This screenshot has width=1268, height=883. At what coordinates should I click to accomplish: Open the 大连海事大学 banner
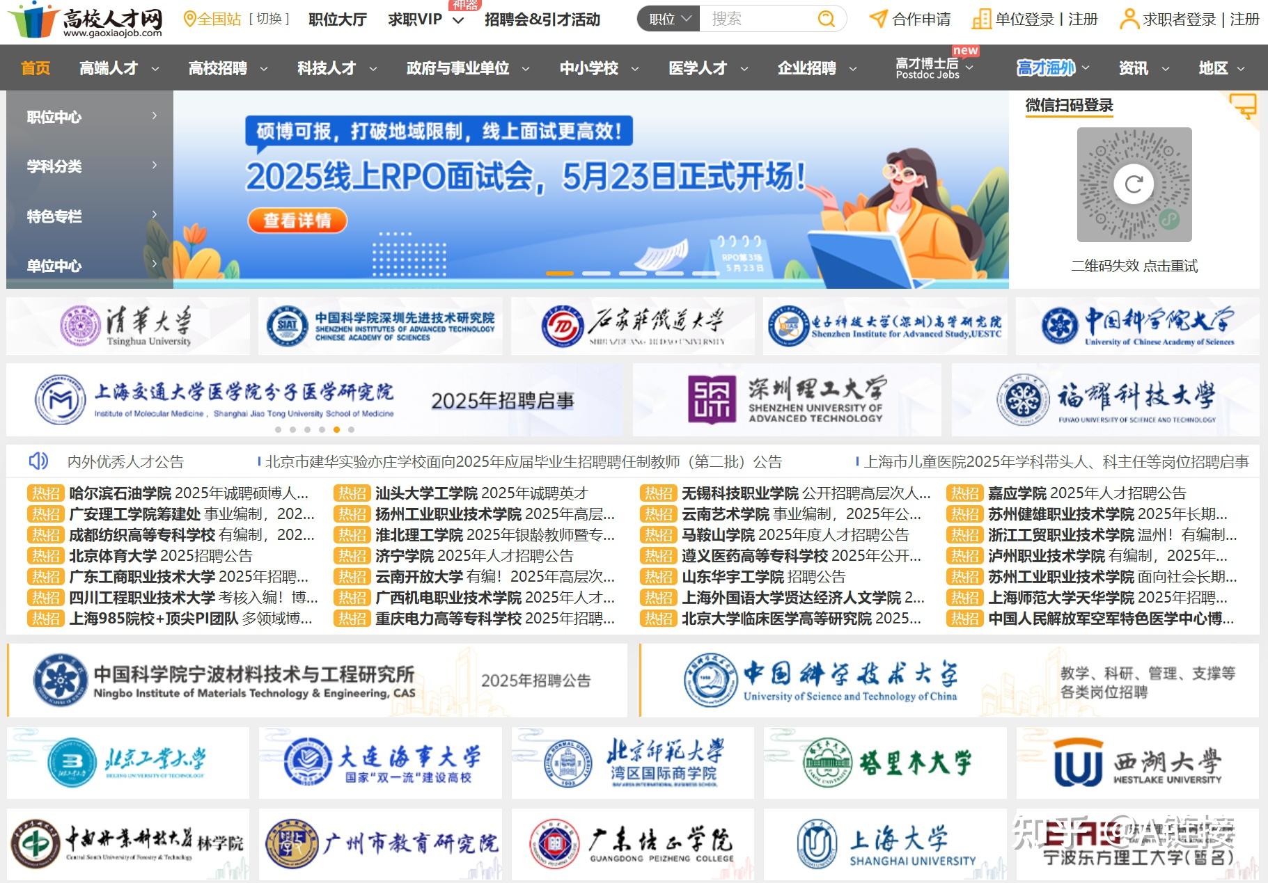[x=380, y=763]
